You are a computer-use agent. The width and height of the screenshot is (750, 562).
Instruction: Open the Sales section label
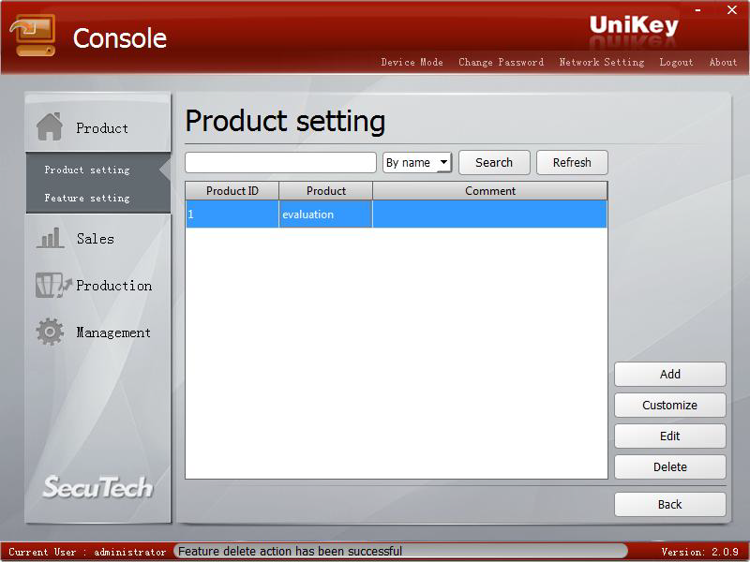coord(96,239)
